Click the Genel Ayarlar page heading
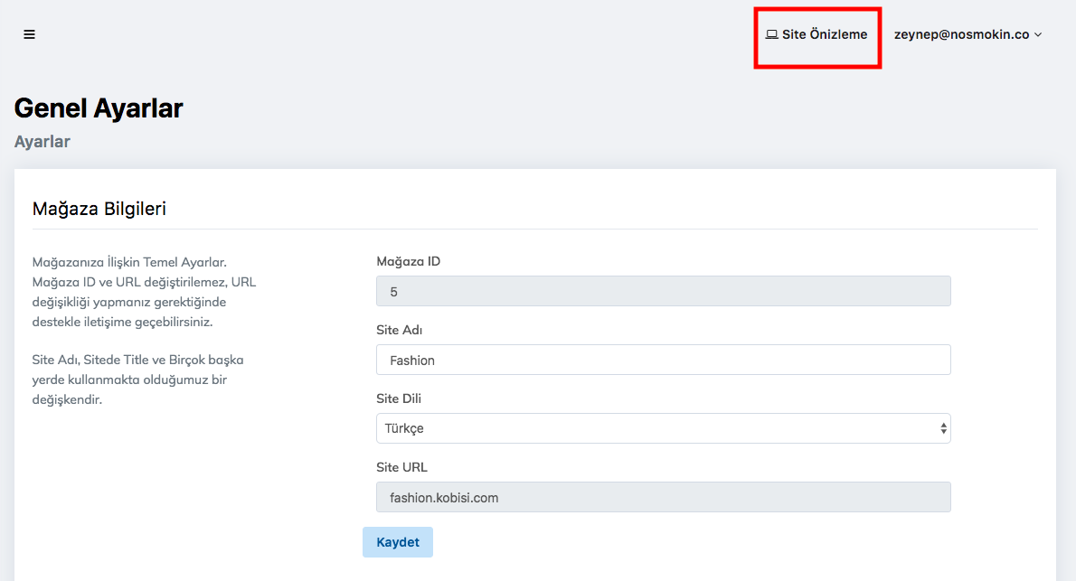 tap(99, 108)
